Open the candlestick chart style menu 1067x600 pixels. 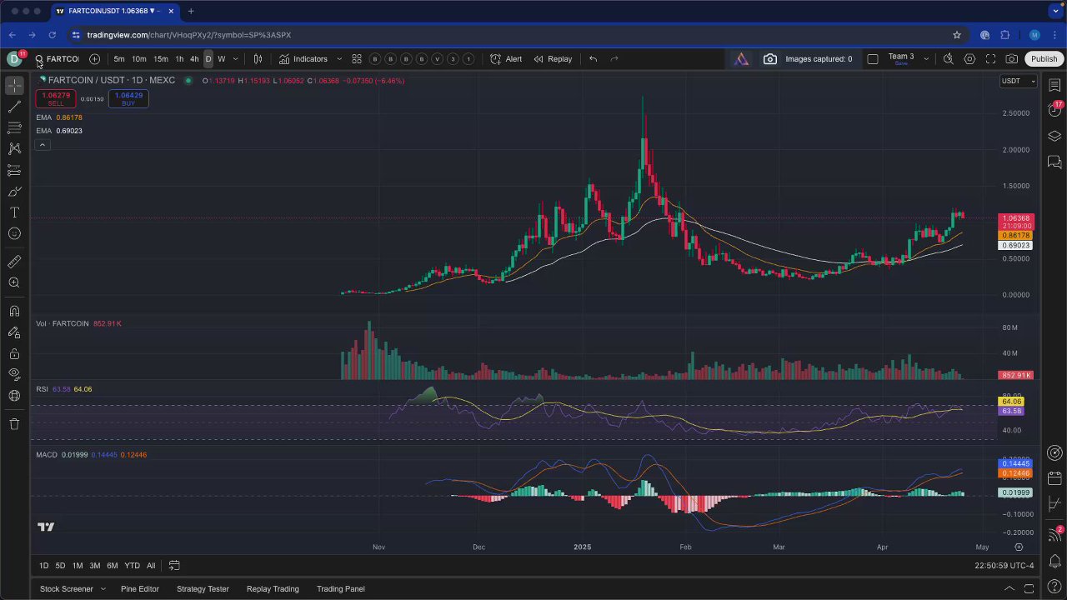tap(258, 59)
